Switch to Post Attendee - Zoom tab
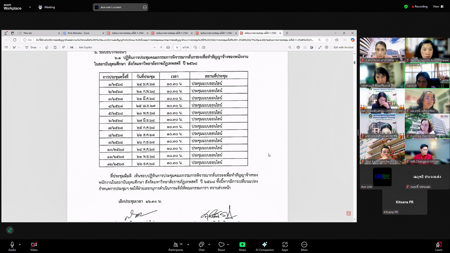Viewport: 450px width, 253px height. (83, 33)
